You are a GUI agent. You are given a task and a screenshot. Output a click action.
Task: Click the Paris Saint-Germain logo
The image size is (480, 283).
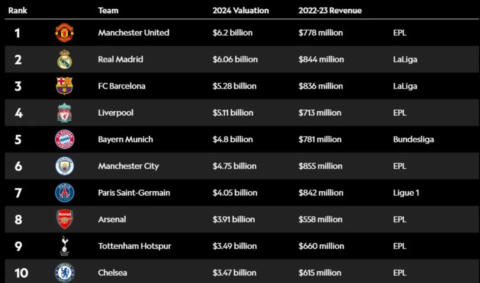pyautogui.click(x=64, y=192)
